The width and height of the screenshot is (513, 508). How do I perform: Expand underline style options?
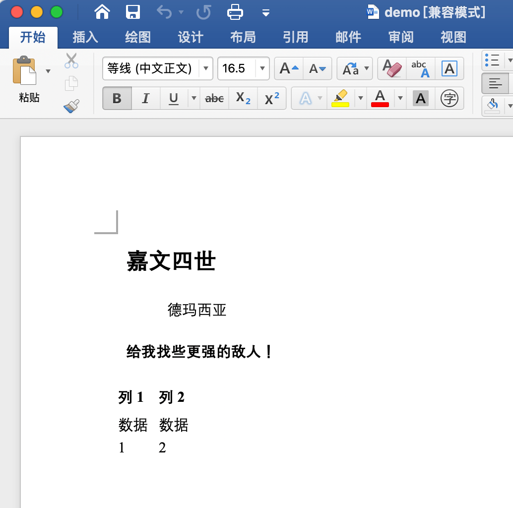(x=193, y=98)
